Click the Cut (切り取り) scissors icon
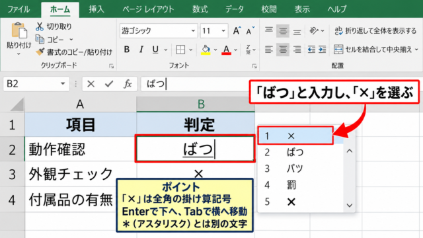Image resolution: width=423 pixels, height=238 pixels. (40, 26)
